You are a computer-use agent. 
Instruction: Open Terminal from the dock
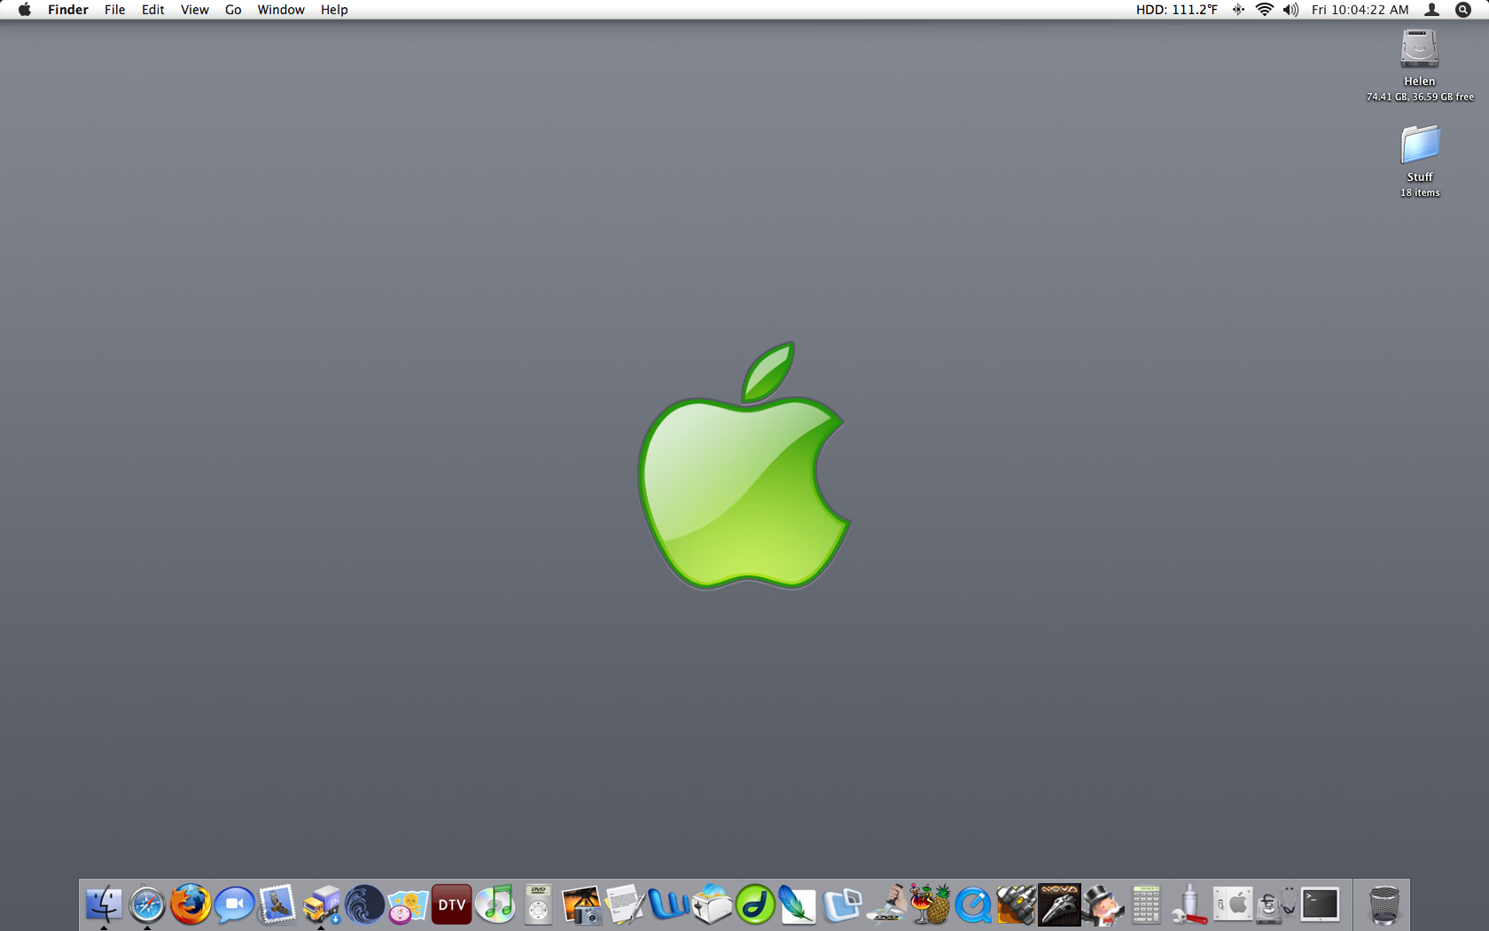pos(1320,904)
